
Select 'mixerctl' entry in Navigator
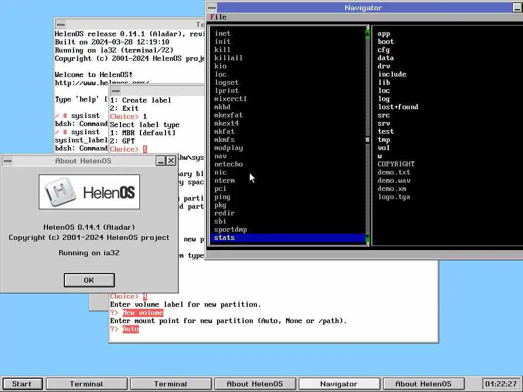pyautogui.click(x=230, y=99)
